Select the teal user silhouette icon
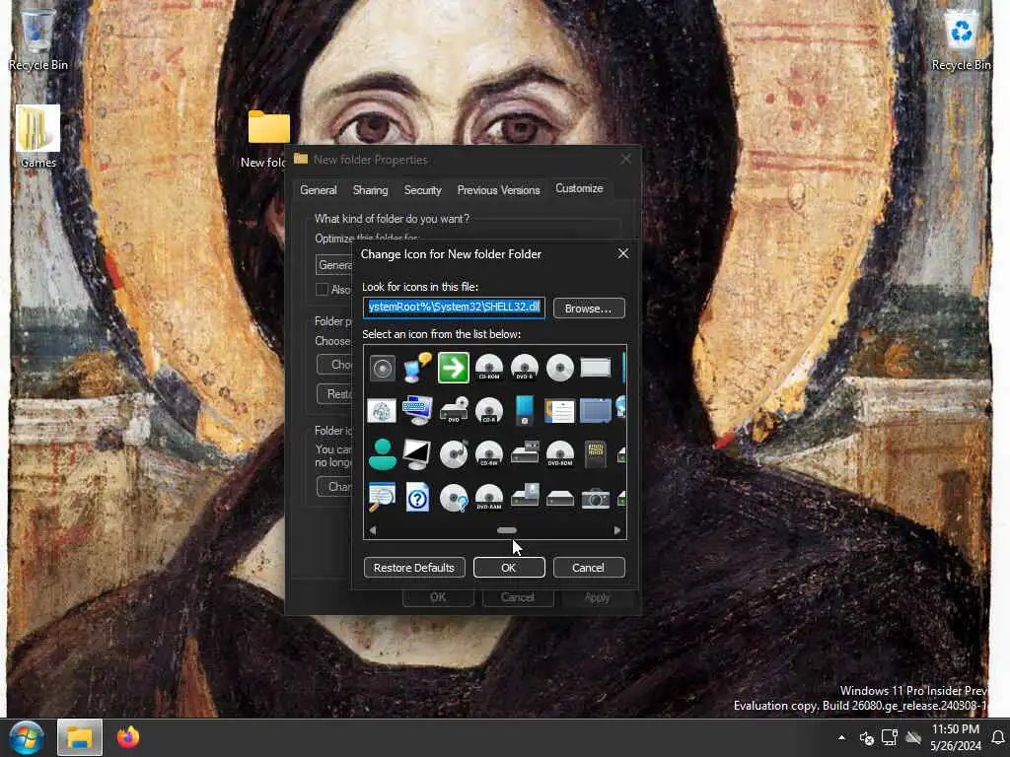The height and width of the screenshot is (757, 1010). click(382, 453)
